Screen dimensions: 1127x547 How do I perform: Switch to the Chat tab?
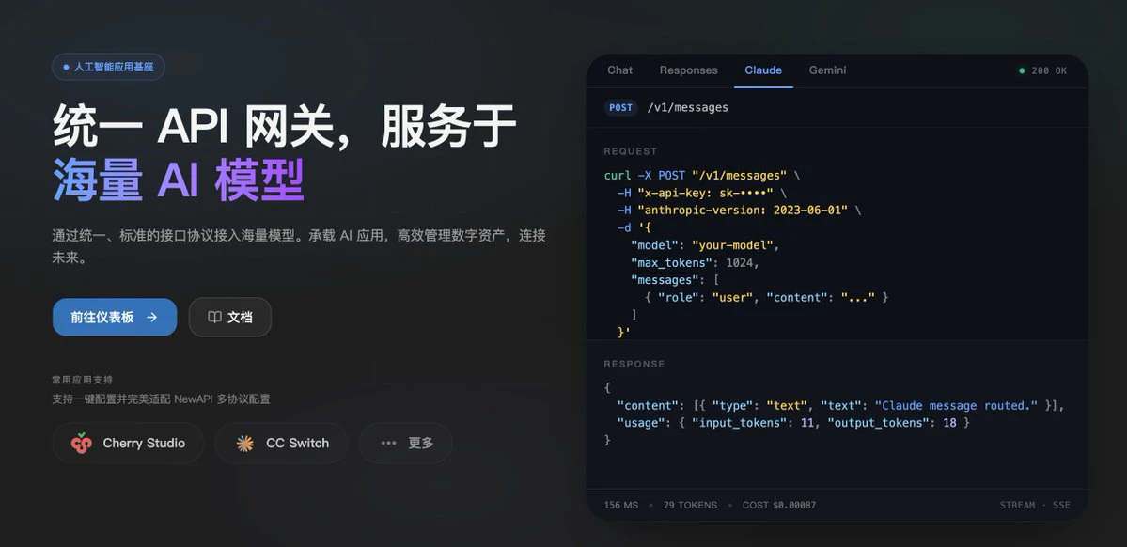[619, 70]
